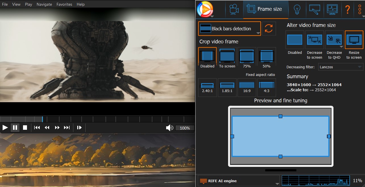Image resolution: width=365 pixels, height=187 pixels.
Task: Select Resize to screen option
Action: [x=354, y=45]
